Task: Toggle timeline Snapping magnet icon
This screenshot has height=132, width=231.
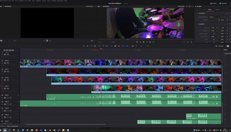Action: point(112,46)
